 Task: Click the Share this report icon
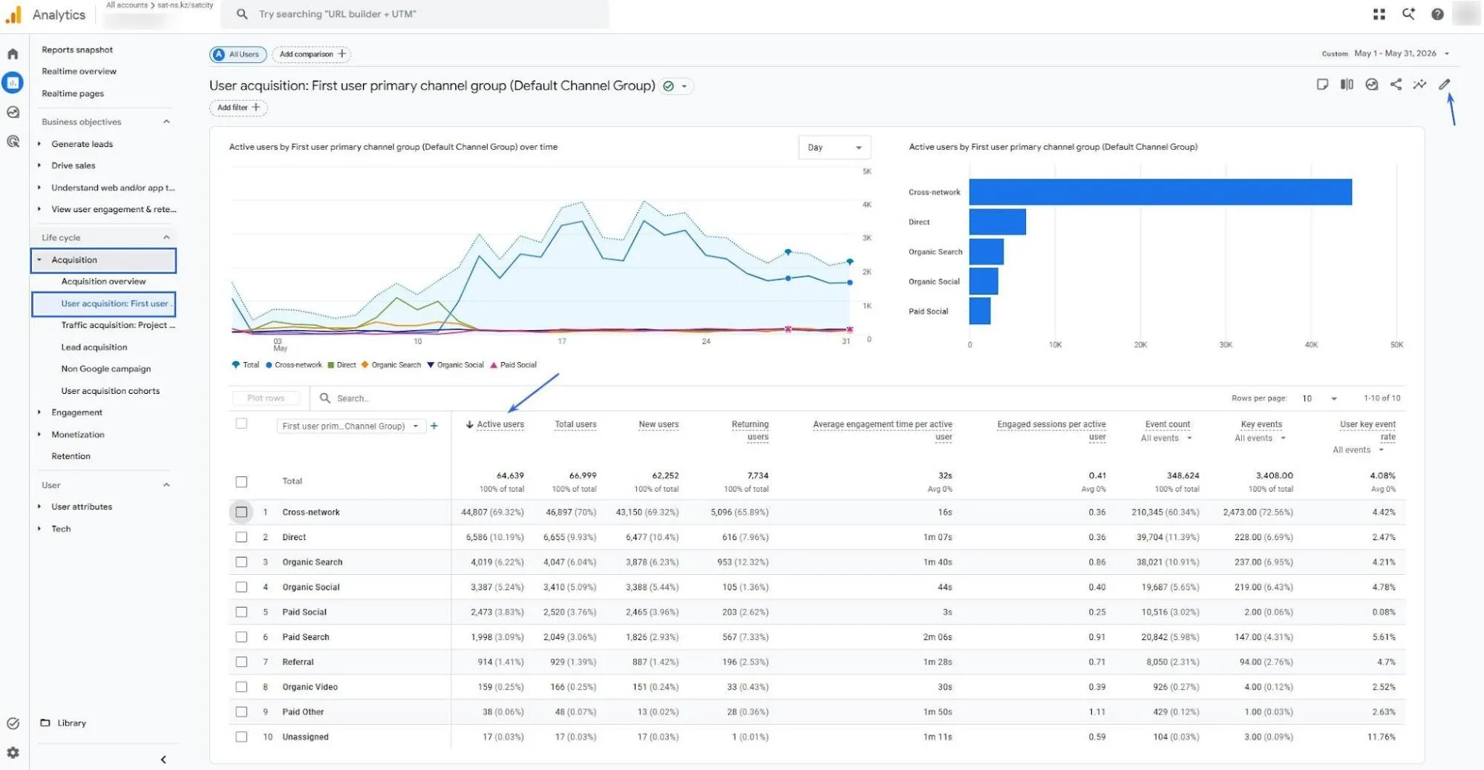point(1396,85)
